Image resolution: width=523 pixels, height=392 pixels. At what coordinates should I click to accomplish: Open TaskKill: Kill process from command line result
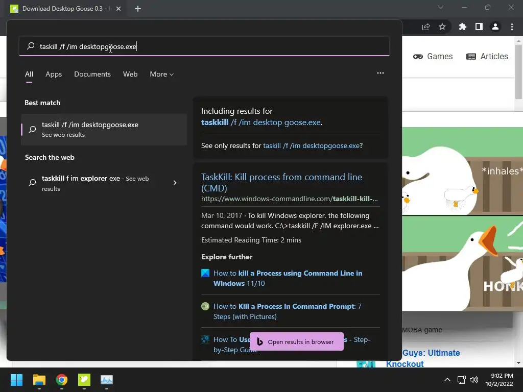click(x=281, y=182)
